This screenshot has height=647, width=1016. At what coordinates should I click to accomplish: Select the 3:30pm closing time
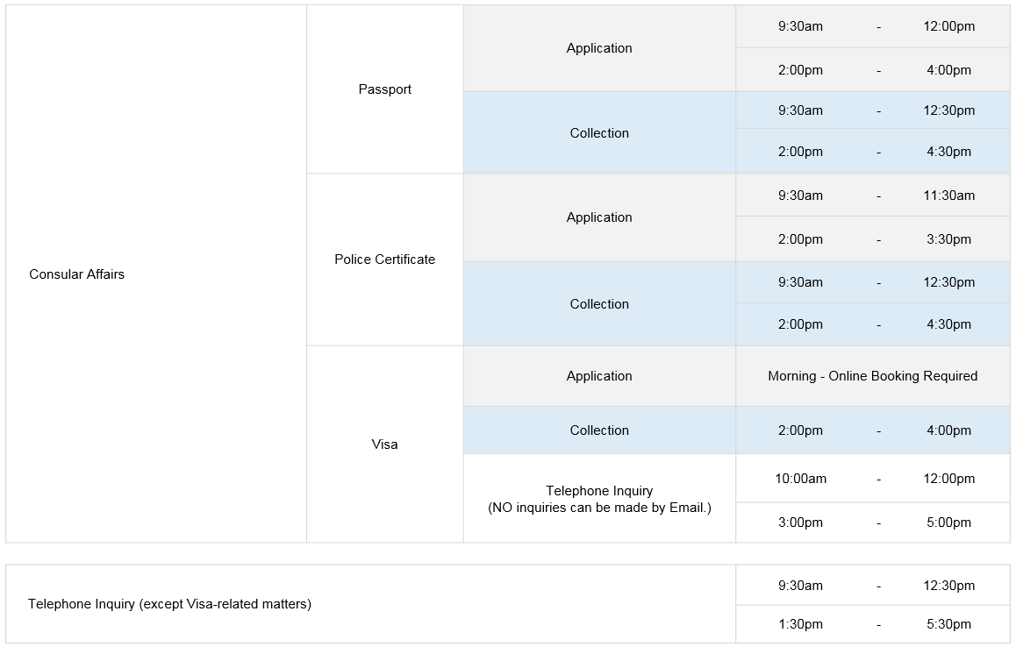pos(948,239)
